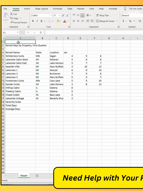Add a new sheet with plus icon
The width and height of the screenshot is (143, 191).
point(37,176)
